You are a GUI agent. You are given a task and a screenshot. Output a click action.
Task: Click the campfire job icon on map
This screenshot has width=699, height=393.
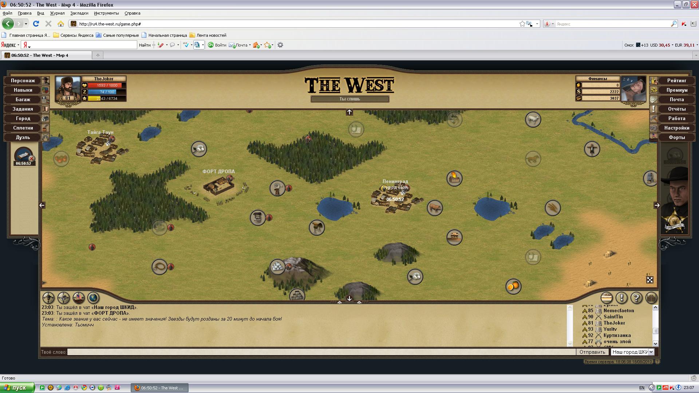(454, 178)
